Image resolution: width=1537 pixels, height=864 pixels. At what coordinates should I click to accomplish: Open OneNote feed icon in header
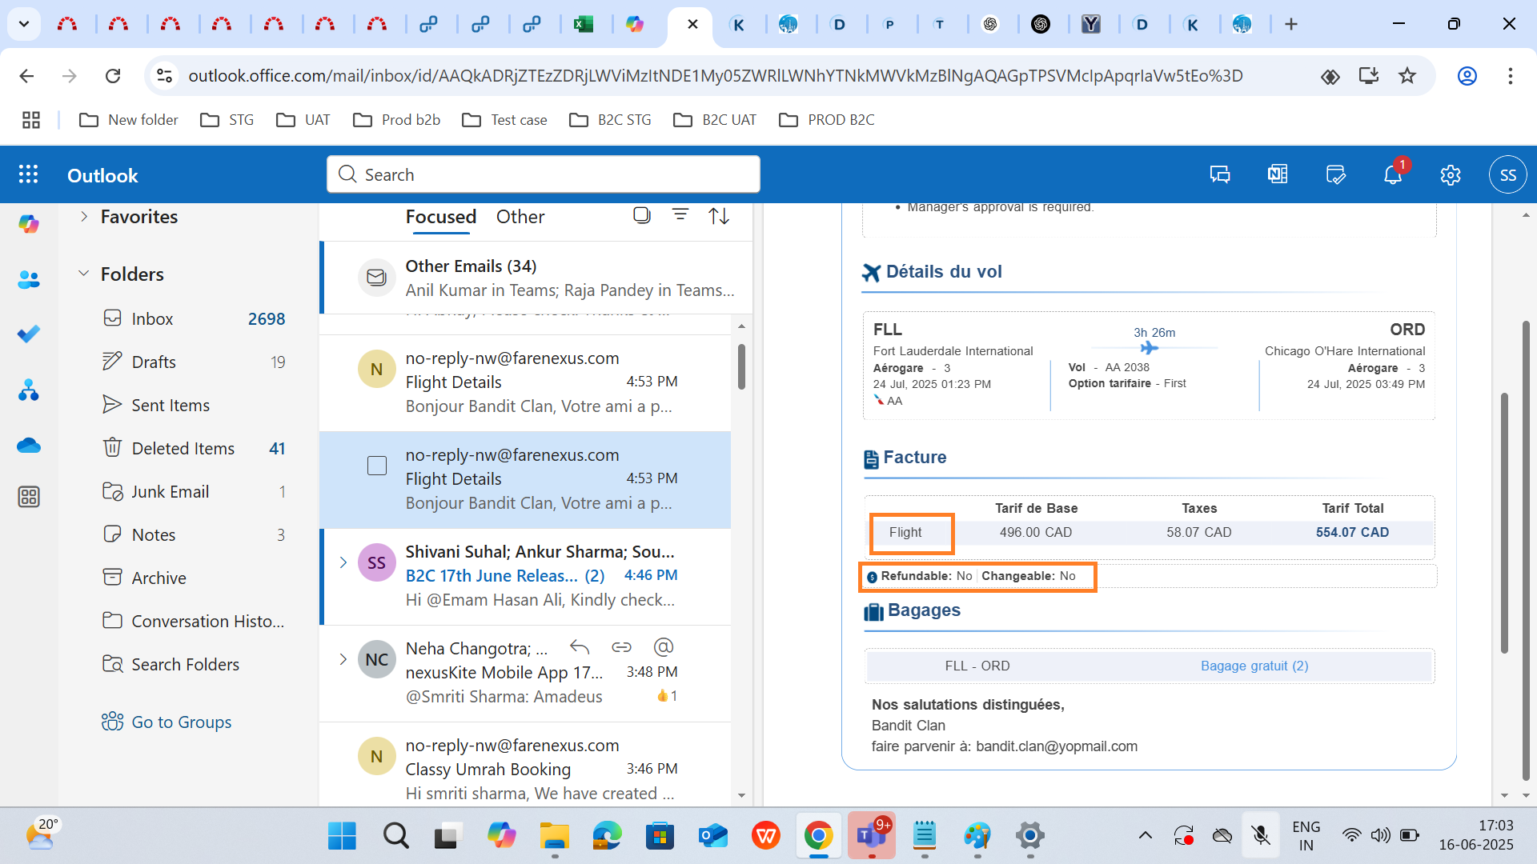pos(1278,174)
